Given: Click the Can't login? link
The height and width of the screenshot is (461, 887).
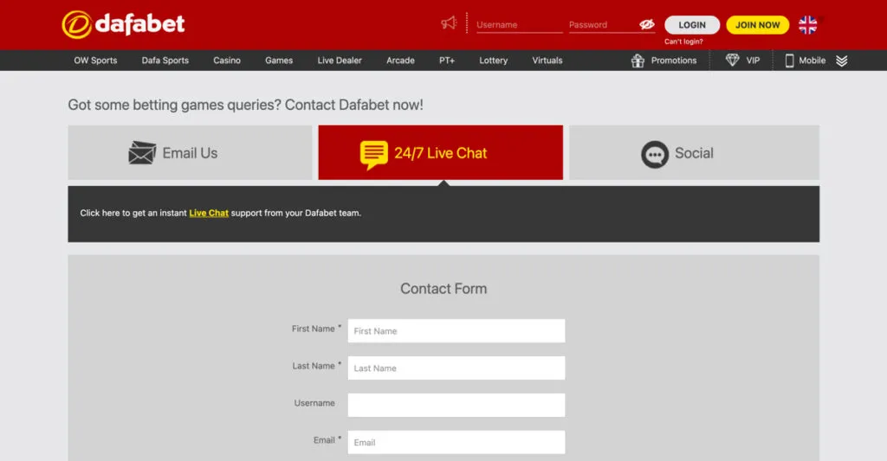Looking at the screenshot, I should click(683, 42).
